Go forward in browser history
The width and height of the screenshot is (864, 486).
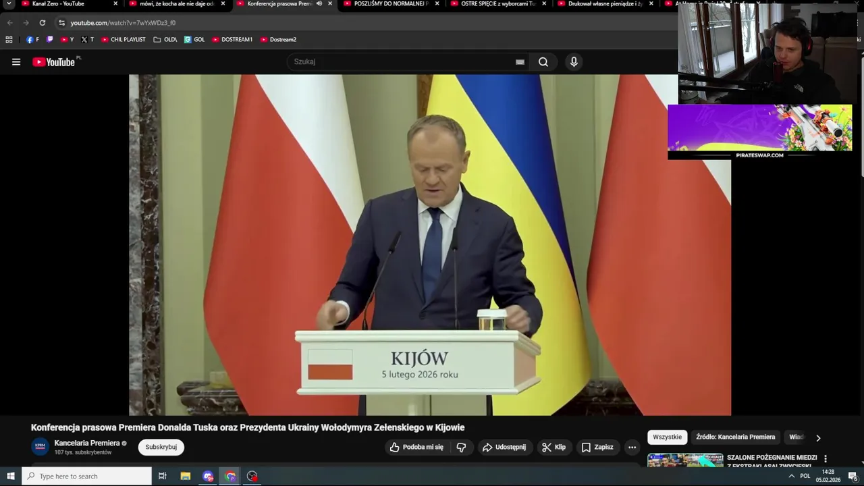tap(26, 22)
